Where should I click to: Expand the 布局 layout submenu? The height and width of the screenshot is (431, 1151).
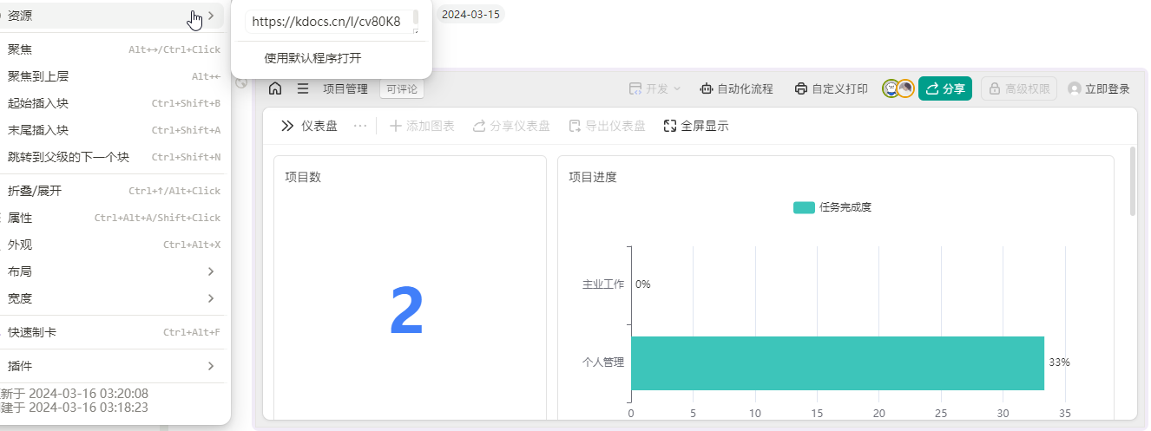tap(113, 271)
